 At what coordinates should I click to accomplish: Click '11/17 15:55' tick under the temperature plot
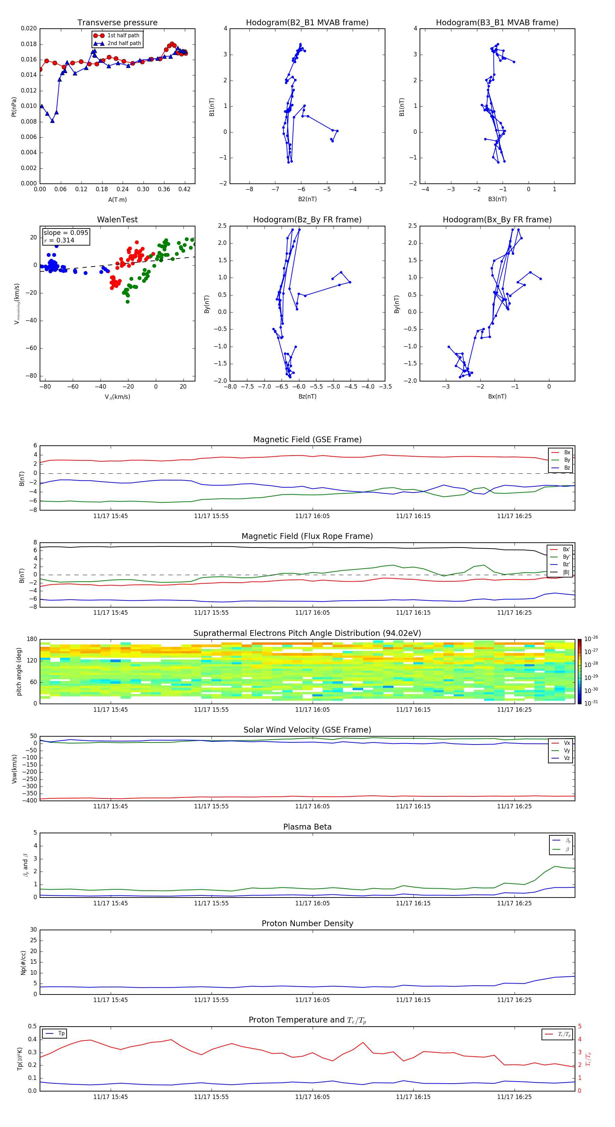[211, 1097]
